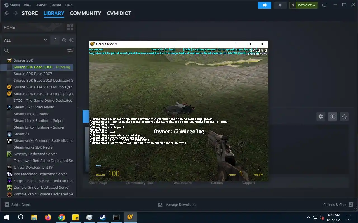This screenshot has width=358, height=223.
Task: Open Windows search from taskbar
Action: tap(20, 217)
